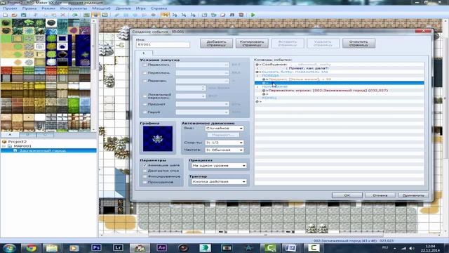This screenshot has height=253, width=449.
Task: Collapse the MAP001 tree node
Action: [4, 146]
